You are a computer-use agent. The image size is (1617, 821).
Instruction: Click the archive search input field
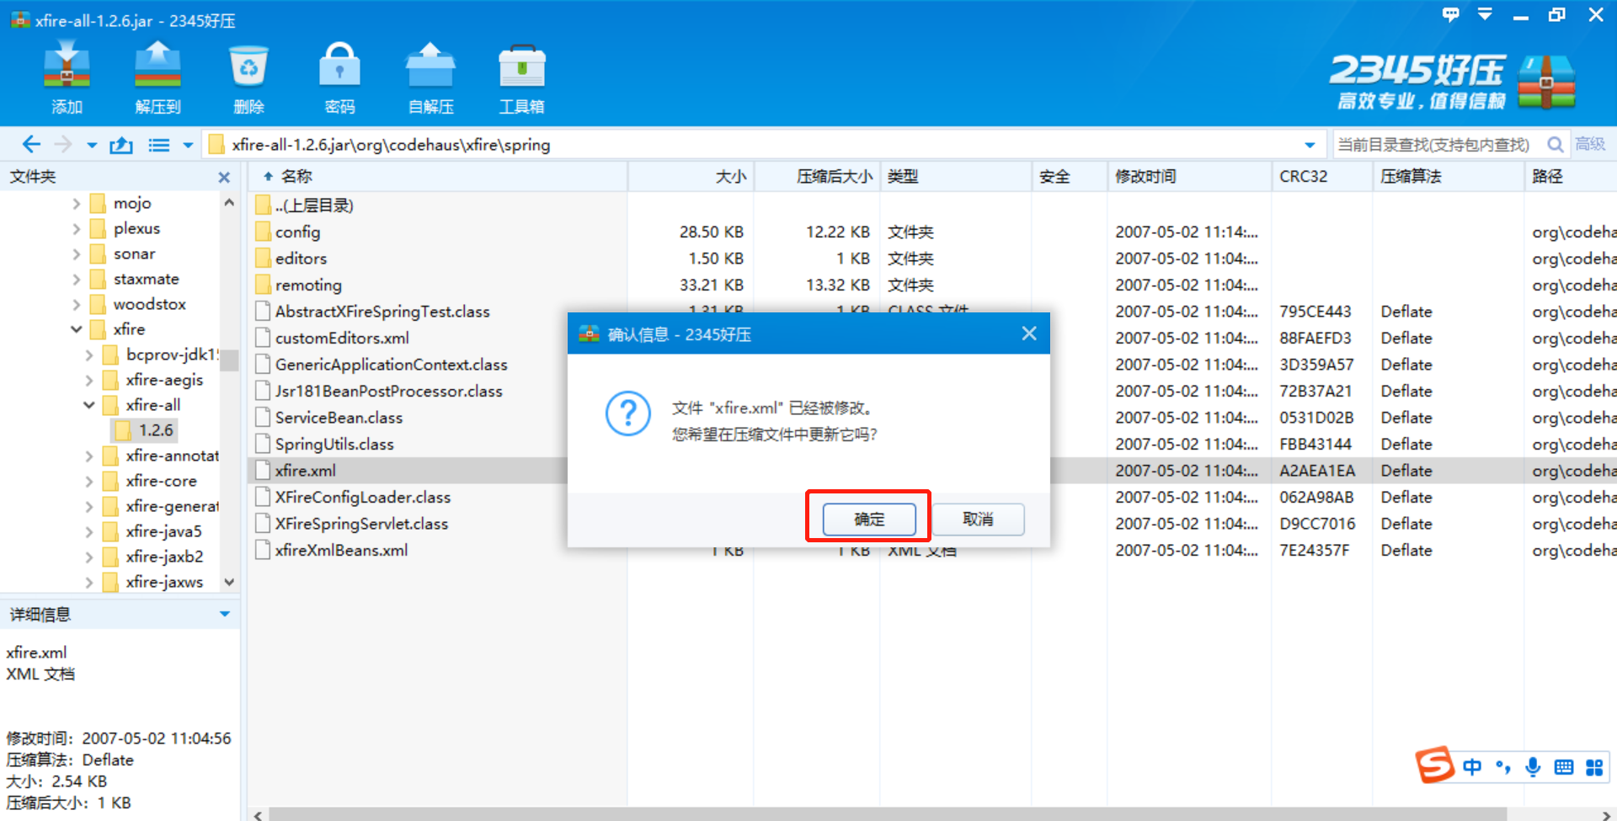pos(1432,144)
